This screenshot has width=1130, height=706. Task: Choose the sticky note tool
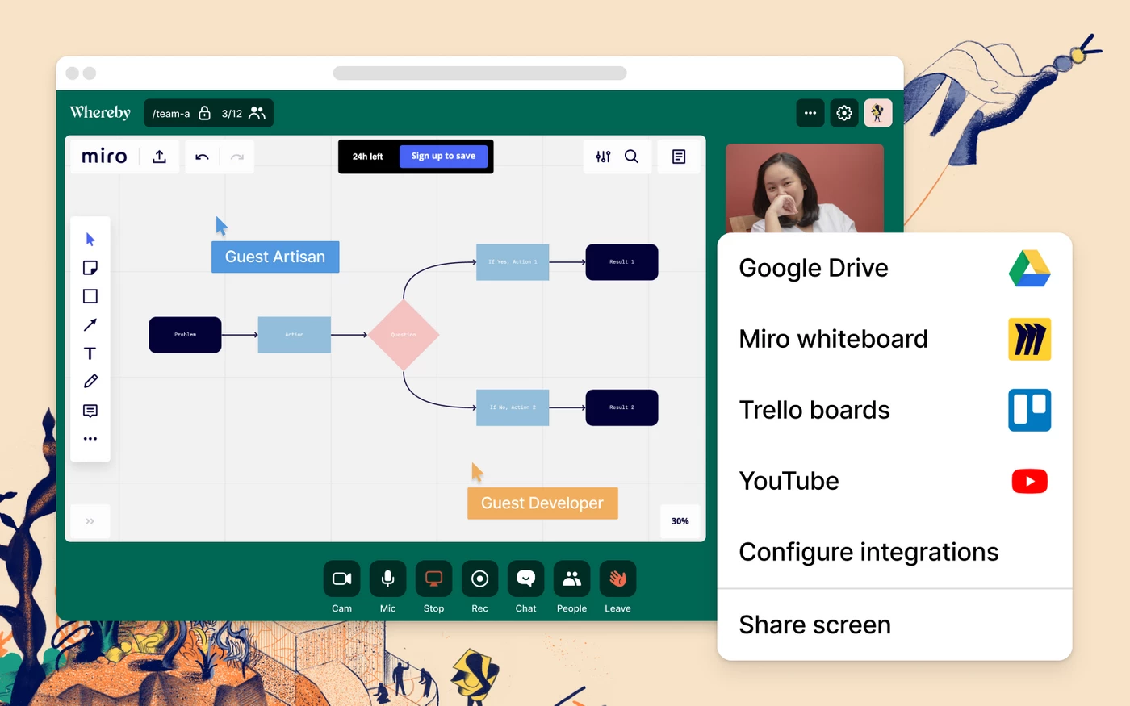coord(90,268)
